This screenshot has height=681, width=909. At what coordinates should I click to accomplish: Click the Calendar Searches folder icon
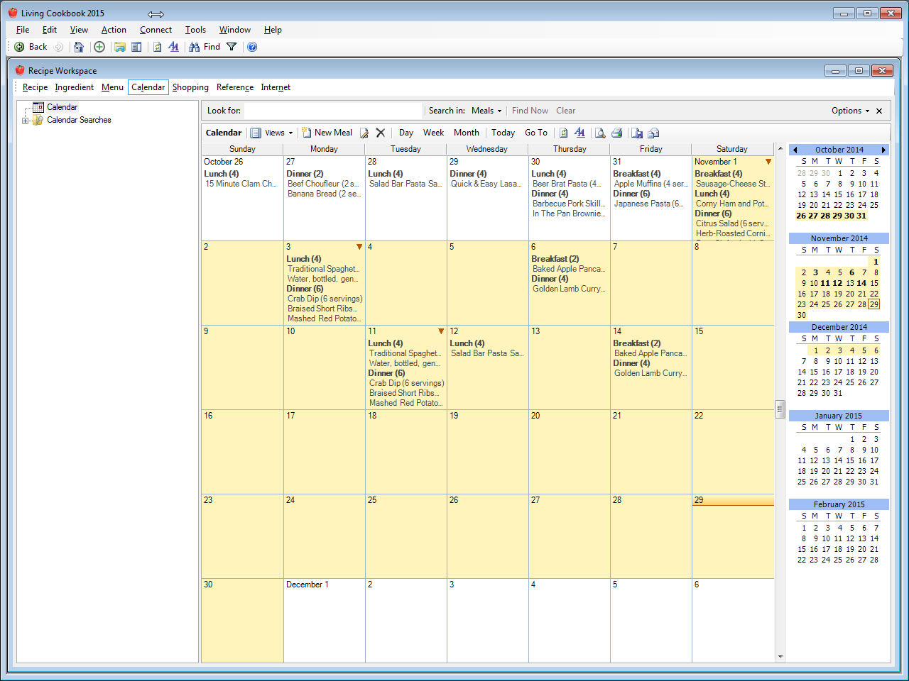point(38,120)
